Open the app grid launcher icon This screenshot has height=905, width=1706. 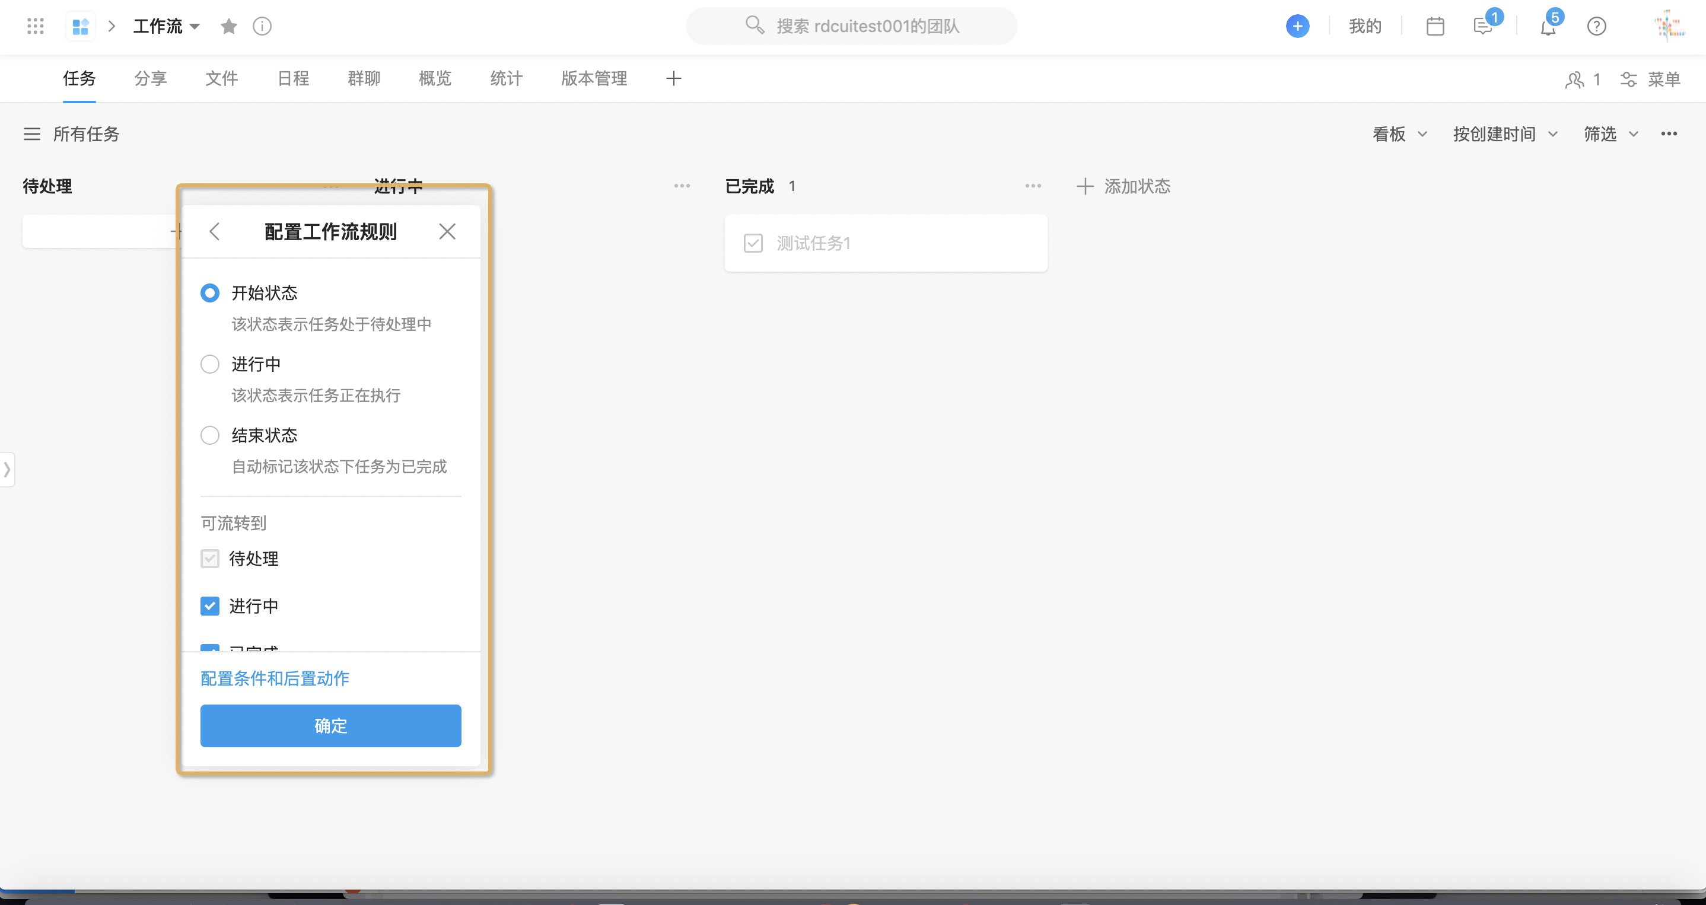point(35,26)
